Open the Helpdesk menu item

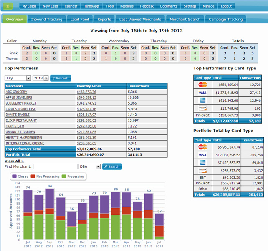coord(147,6)
